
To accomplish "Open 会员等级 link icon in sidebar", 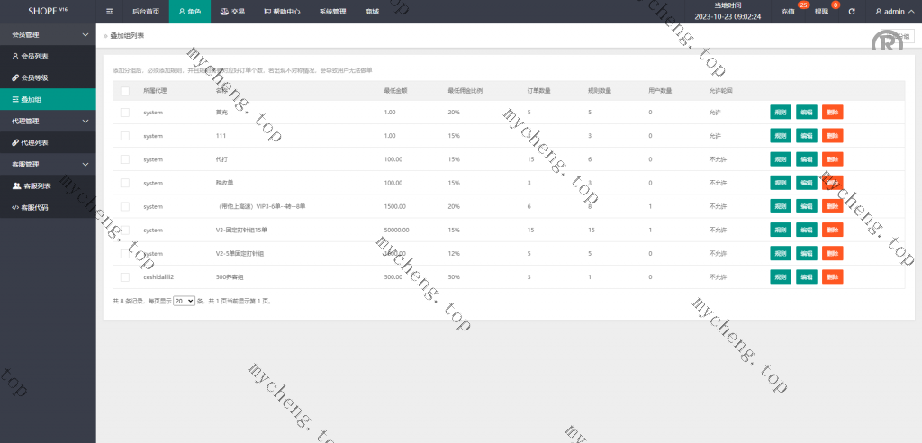I will pyautogui.click(x=15, y=77).
